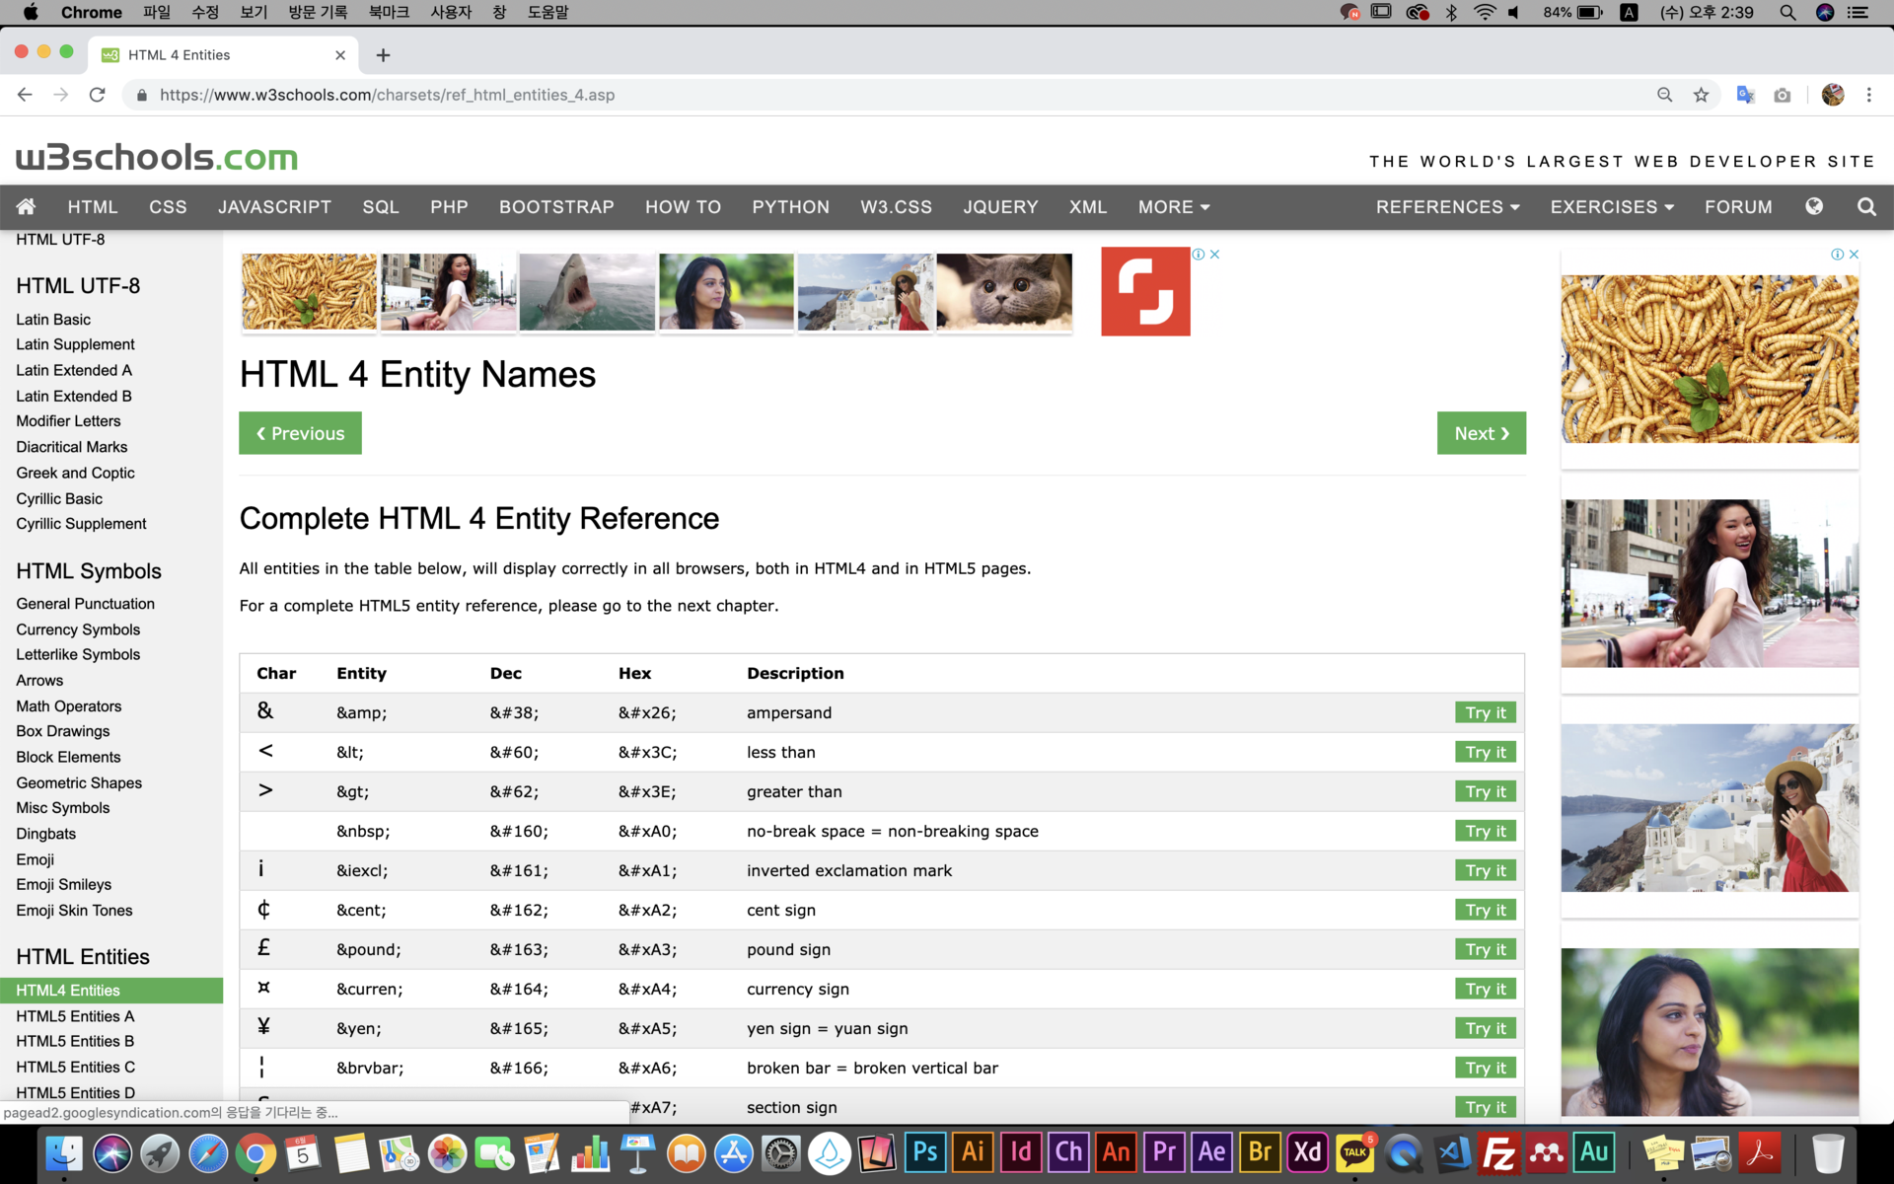The width and height of the screenshot is (1894, 1184).
Task: Open the EXERCISES dropdown menu
Action: pyautogui.click(x=1611, y=207)
